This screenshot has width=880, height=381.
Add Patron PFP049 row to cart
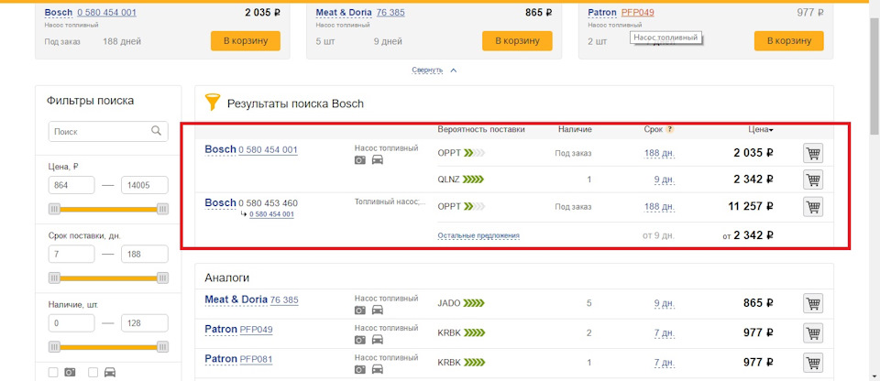coord(813,332)
